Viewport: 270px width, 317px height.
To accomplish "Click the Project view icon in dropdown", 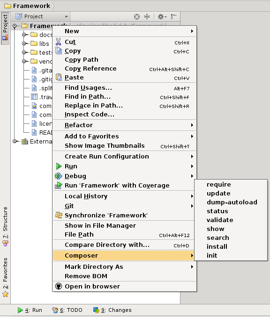I will [x=19, y=16].
